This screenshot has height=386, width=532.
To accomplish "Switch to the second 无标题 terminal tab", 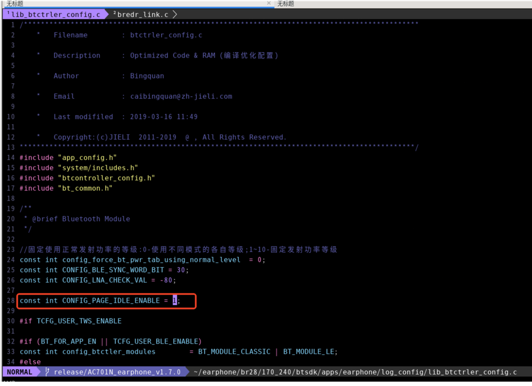I will pyautogui.click(x=286, y=4).
